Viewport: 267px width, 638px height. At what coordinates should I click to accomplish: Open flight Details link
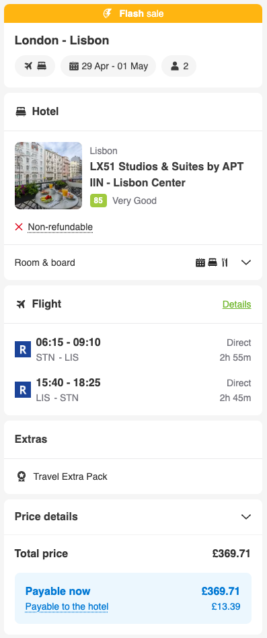tap(237, 304)
